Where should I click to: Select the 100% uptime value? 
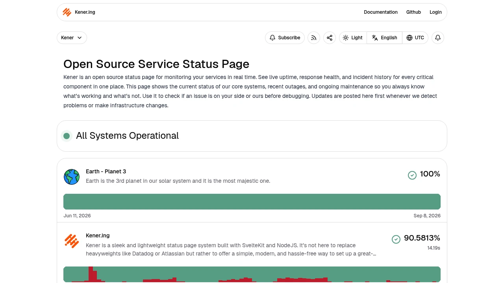coord(430,174)
